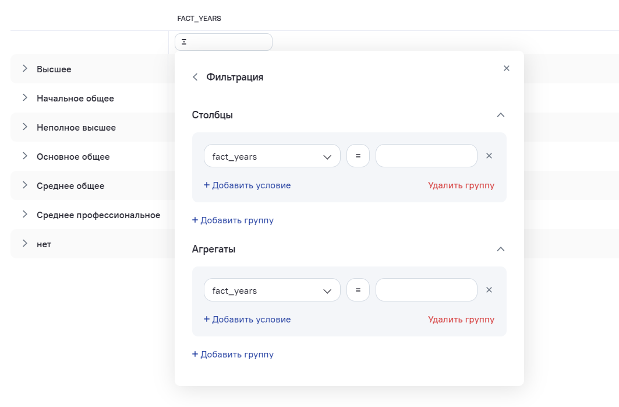This screenshot has width=619, height=407.
Task: Collapse the Столбцы section
Action: coord(500,115)
